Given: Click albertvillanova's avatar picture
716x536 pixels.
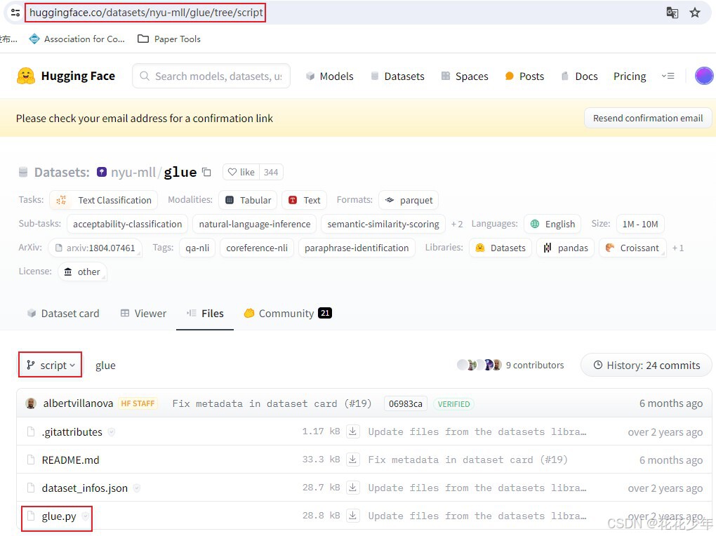Looking at the screenshot, I should tap(31, 403).
